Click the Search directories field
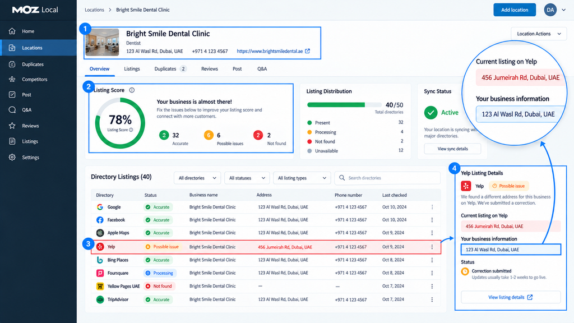The image size is (574, 323). pyautogui.click(x=387, y=178)
